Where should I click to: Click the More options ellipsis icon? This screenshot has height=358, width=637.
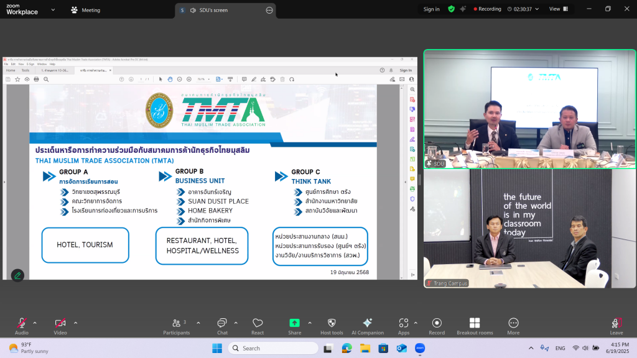[x=513, y=323]
